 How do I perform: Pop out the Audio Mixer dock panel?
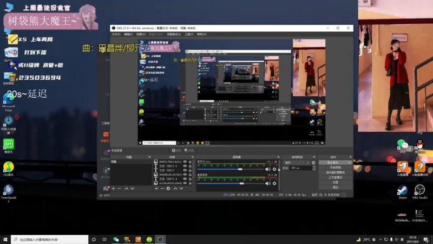coord(278,157)
